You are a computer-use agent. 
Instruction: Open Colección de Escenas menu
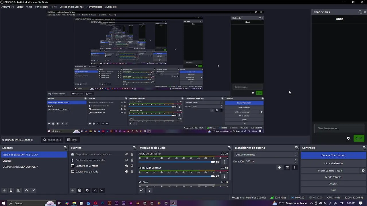click(71, 7)
